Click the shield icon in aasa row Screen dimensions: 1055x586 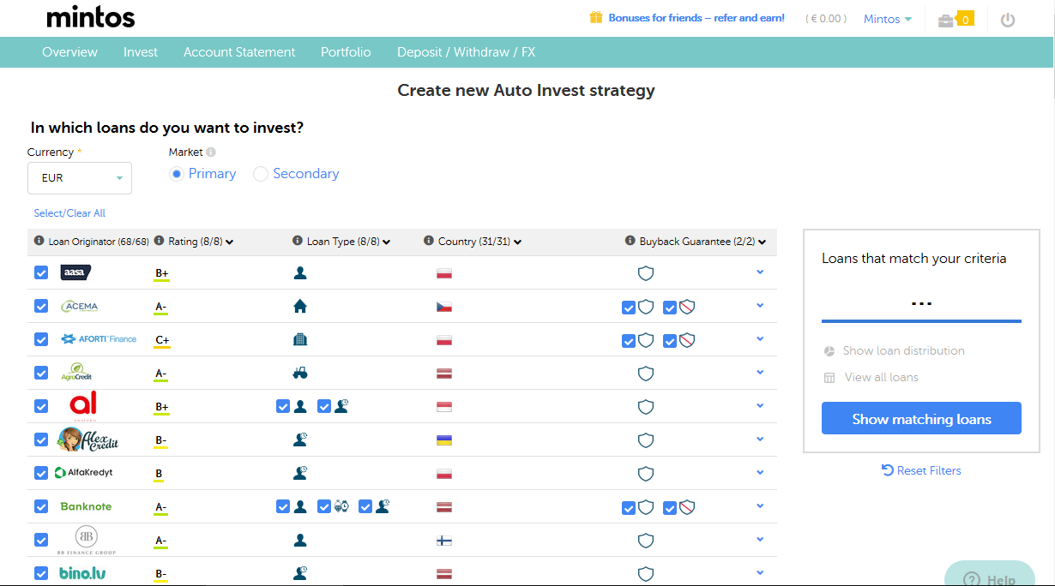pyautogui.click(x=646, y=273)
